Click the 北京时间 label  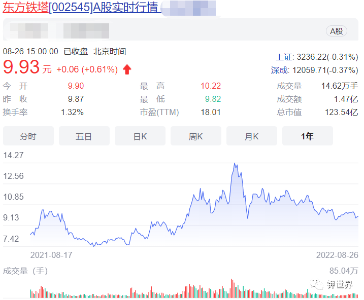(110, 51)
